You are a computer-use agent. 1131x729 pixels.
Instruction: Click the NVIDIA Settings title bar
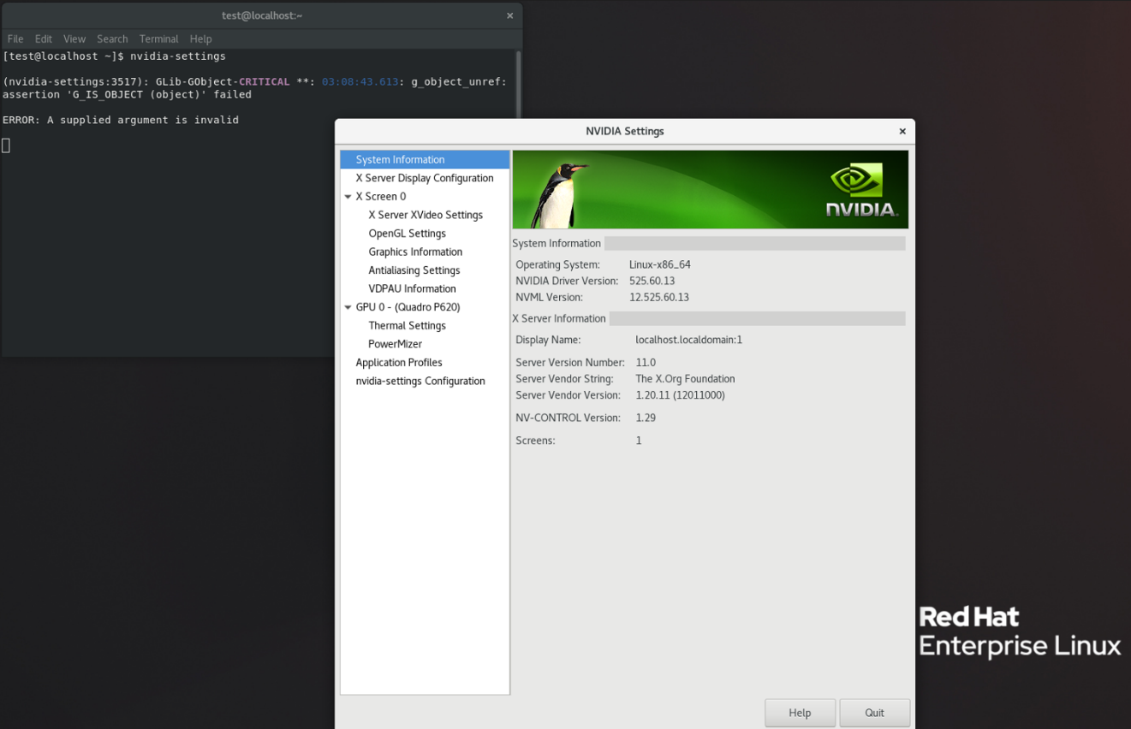click(624, 131)
